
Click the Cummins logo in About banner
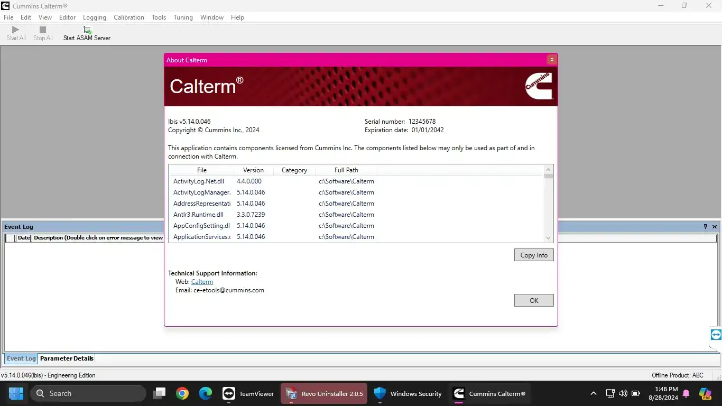coord(539,86)
